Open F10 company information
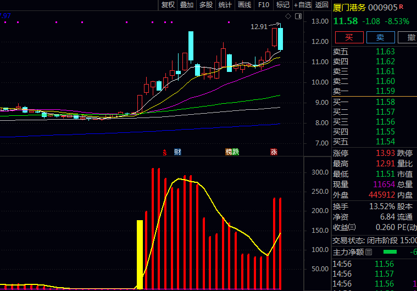The height and width of the screenshot is (291, 417). 264,5
